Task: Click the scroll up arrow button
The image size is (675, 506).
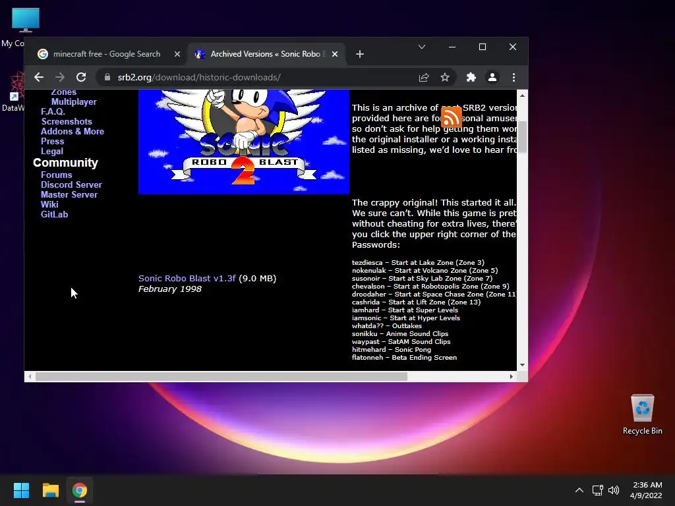Action: click(x=522, y=96)
